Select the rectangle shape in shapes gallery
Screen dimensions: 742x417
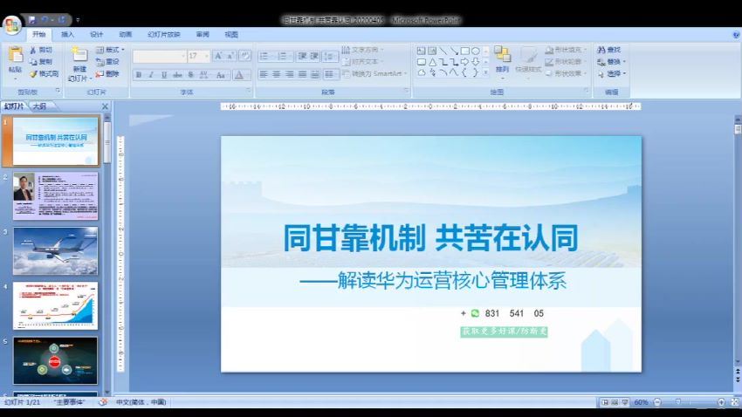pos(464,51)
